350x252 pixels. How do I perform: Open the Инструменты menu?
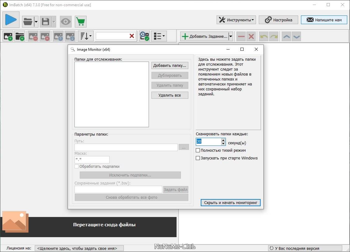236,20
